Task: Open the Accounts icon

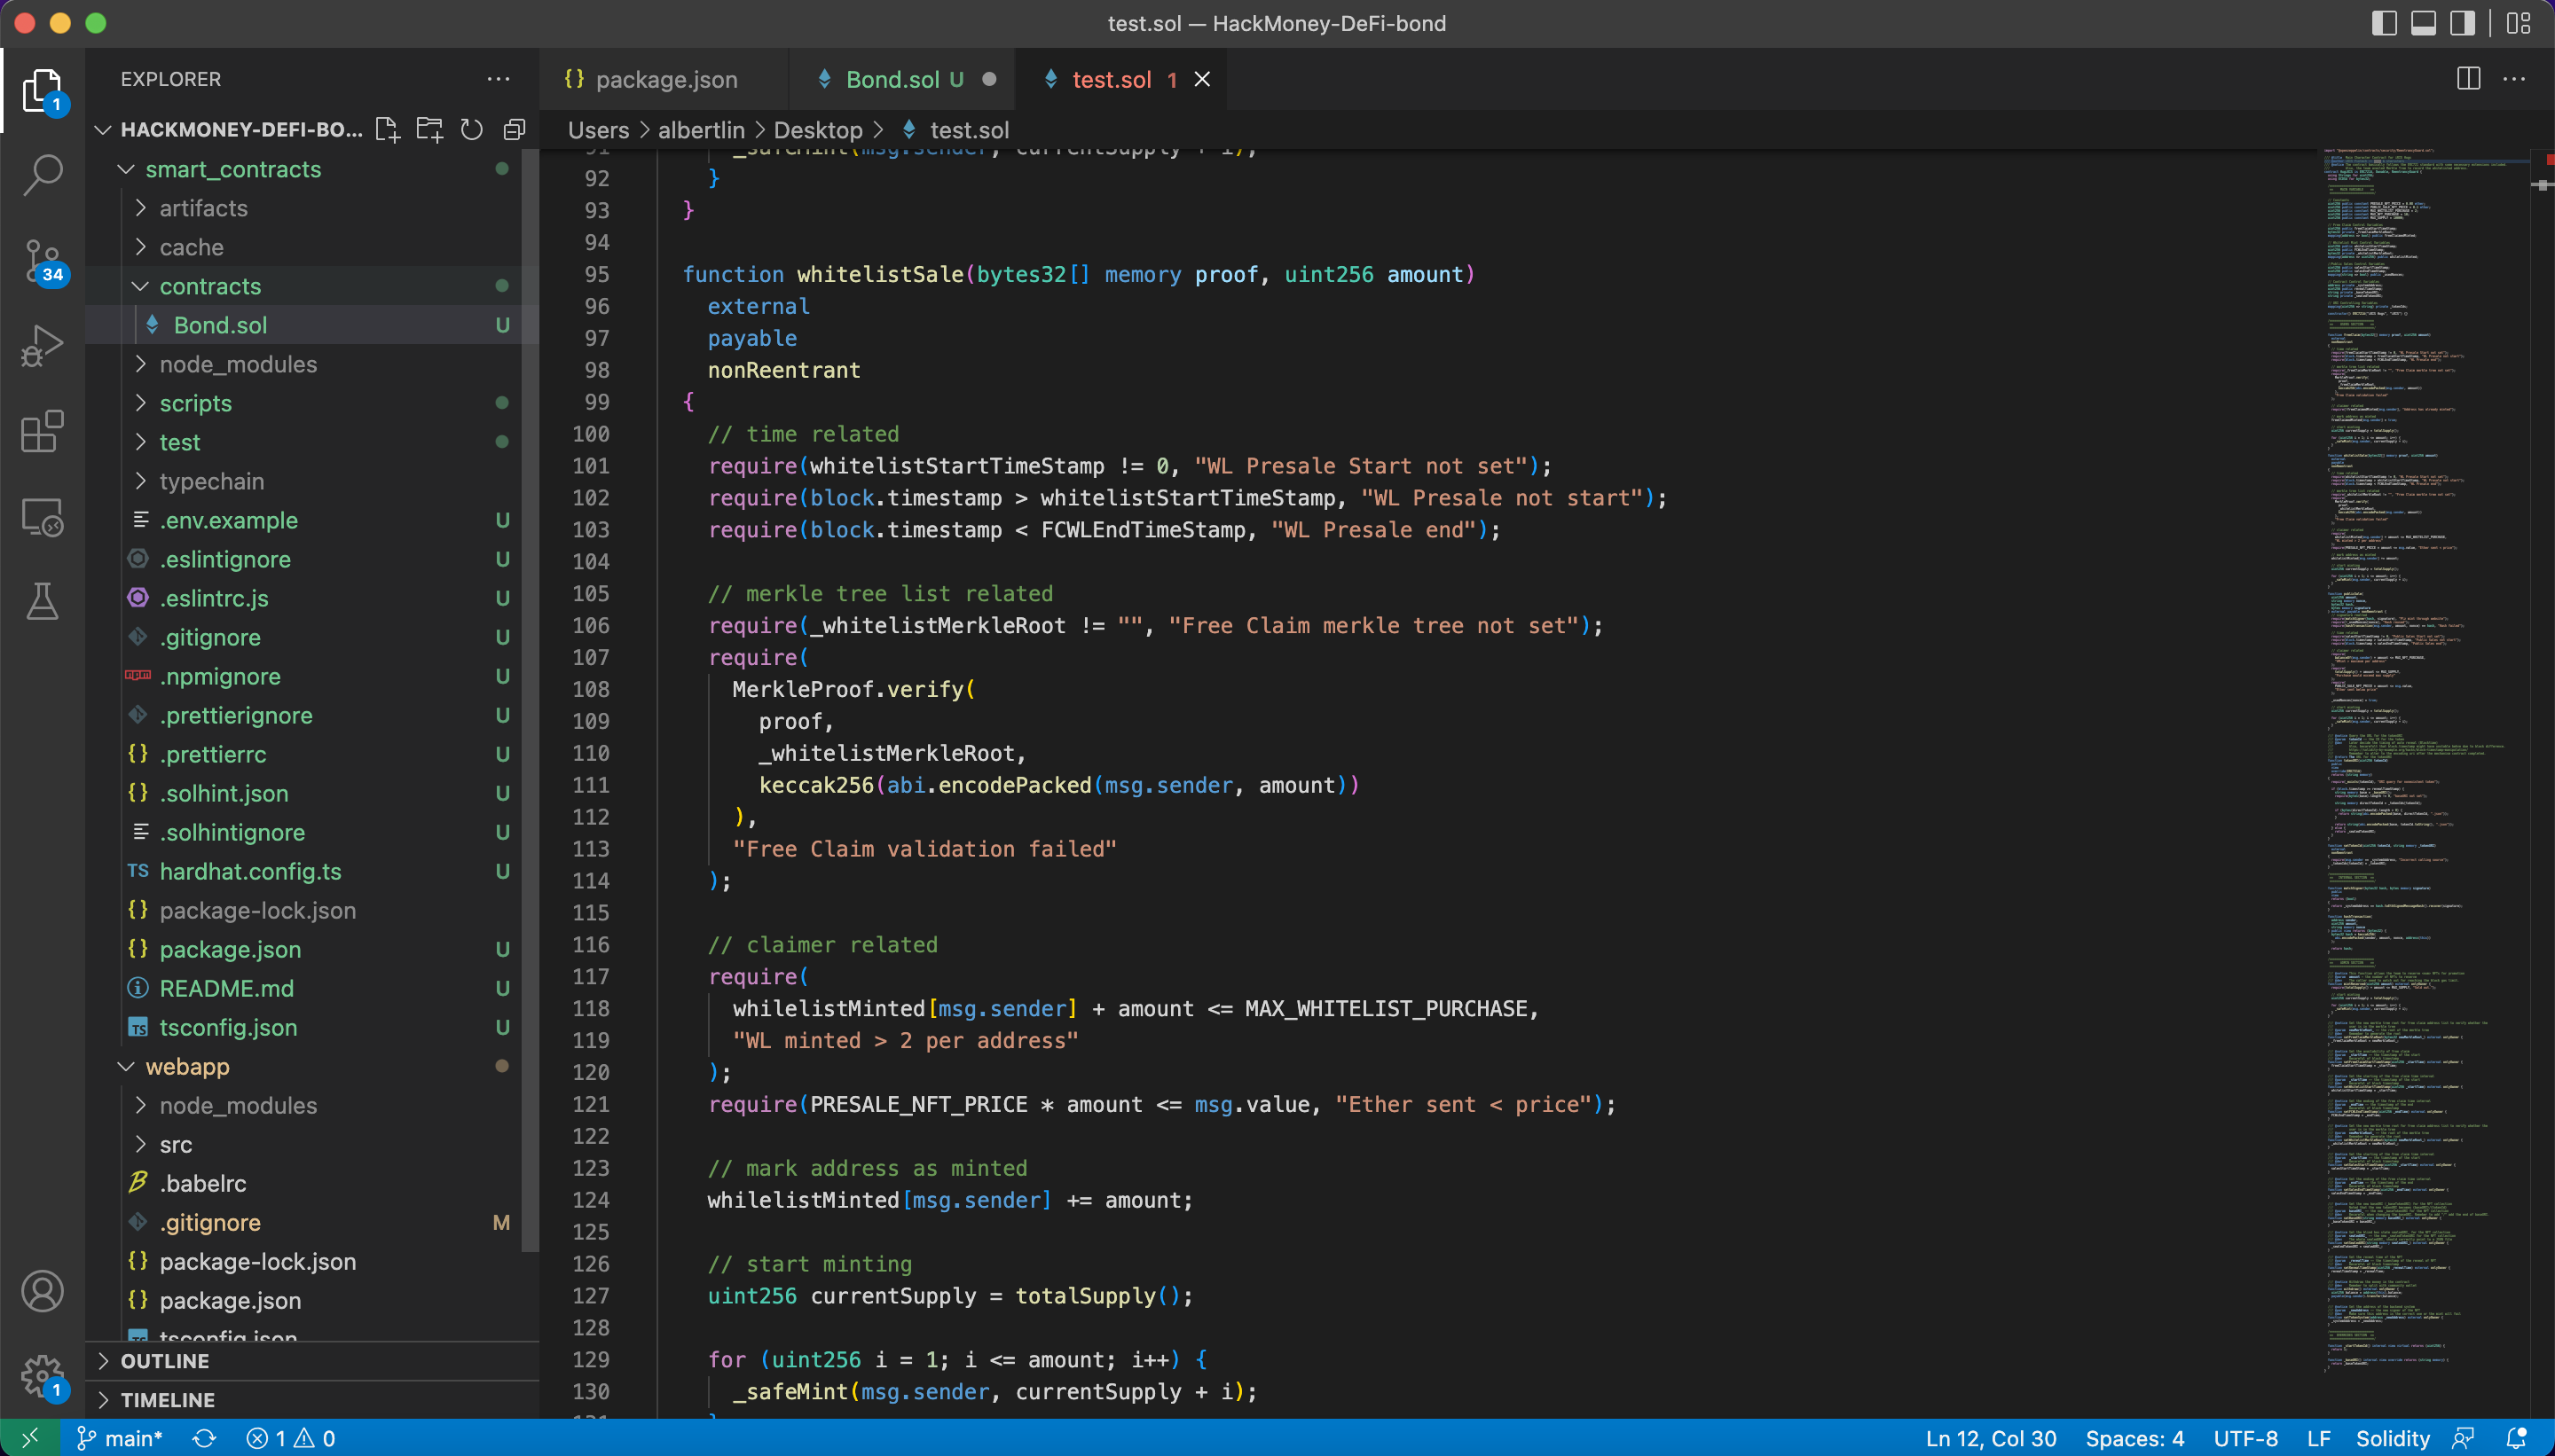Action: (x=42, y=1291)
